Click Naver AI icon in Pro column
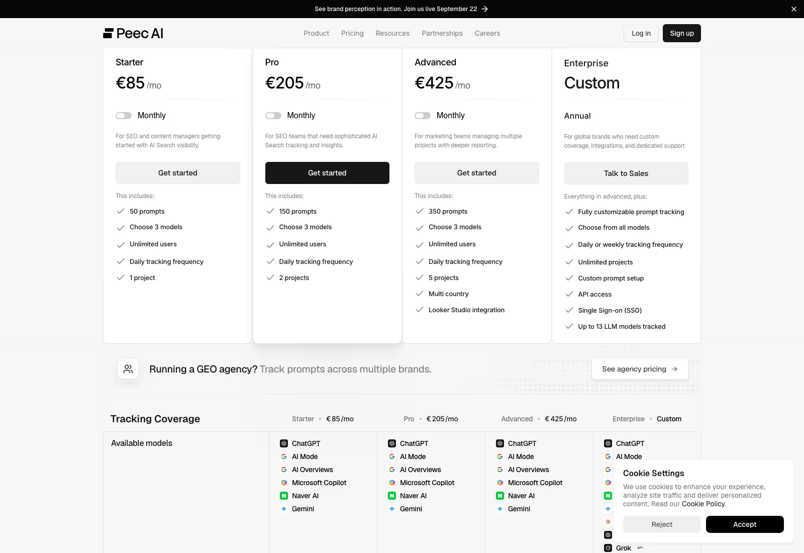 click(392, 496)
